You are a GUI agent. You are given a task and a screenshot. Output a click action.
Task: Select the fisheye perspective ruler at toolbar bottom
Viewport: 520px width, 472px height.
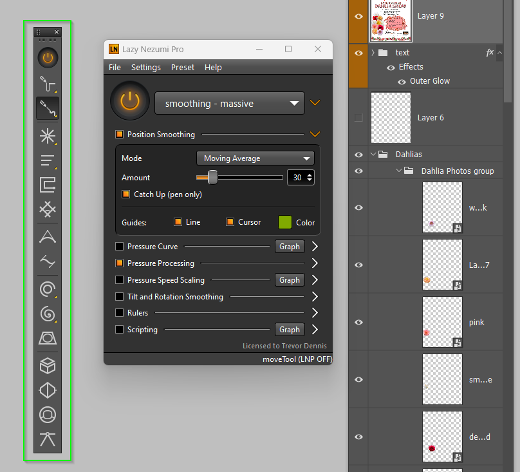pyautogui.click(x=48, y=415)
